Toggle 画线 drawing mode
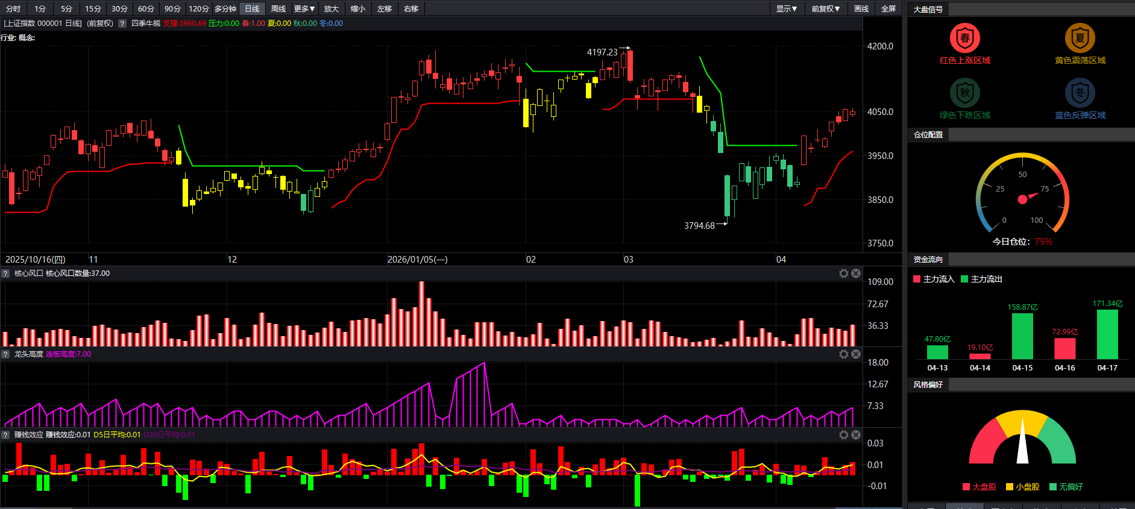This screenshot has height=509, width=1135. pyautogui.click(x=861, y=8)
